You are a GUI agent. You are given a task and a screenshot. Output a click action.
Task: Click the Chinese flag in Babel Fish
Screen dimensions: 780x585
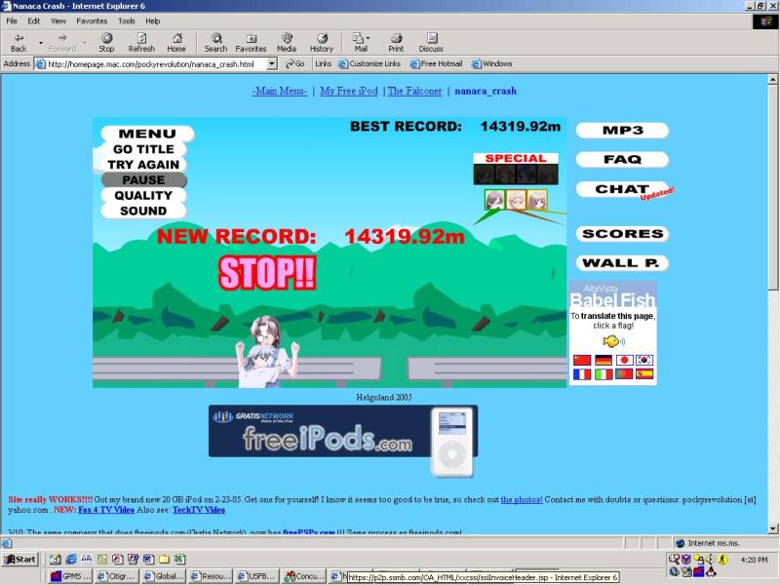(x=581, y=360)
